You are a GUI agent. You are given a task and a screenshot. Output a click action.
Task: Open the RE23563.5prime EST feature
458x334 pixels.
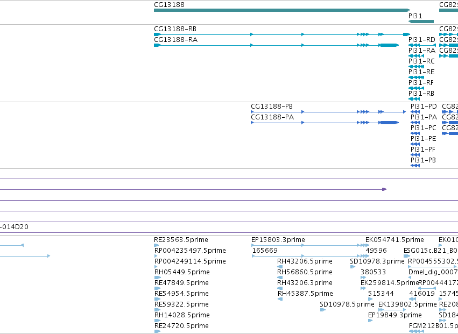[x=158, y=245]
